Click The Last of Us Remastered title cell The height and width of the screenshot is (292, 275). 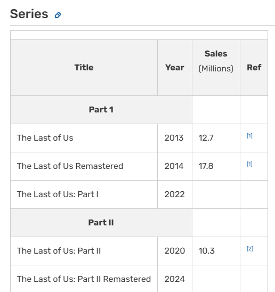84,166
